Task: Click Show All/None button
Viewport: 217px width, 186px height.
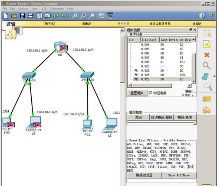Action: (179, 175)
